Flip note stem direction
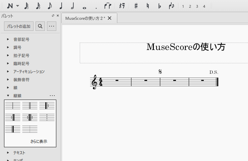 pyautogui.click(x=172, y=6)
